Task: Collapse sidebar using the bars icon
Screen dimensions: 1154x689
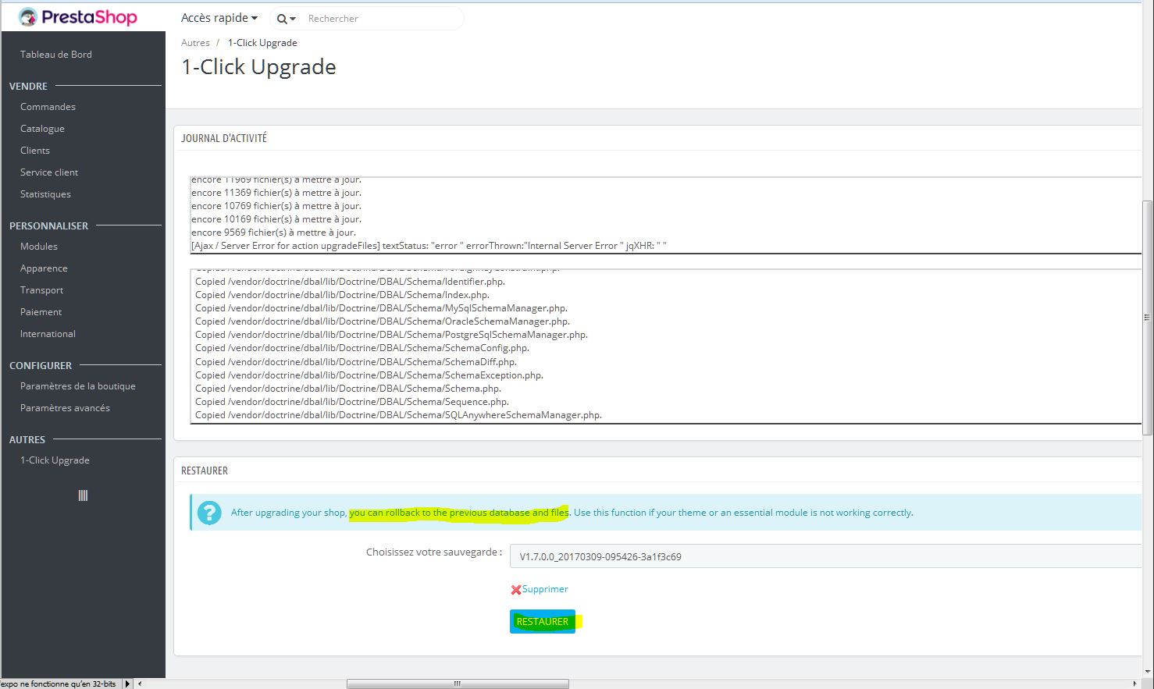Action: pyautogui.click(x=83, y=495)
